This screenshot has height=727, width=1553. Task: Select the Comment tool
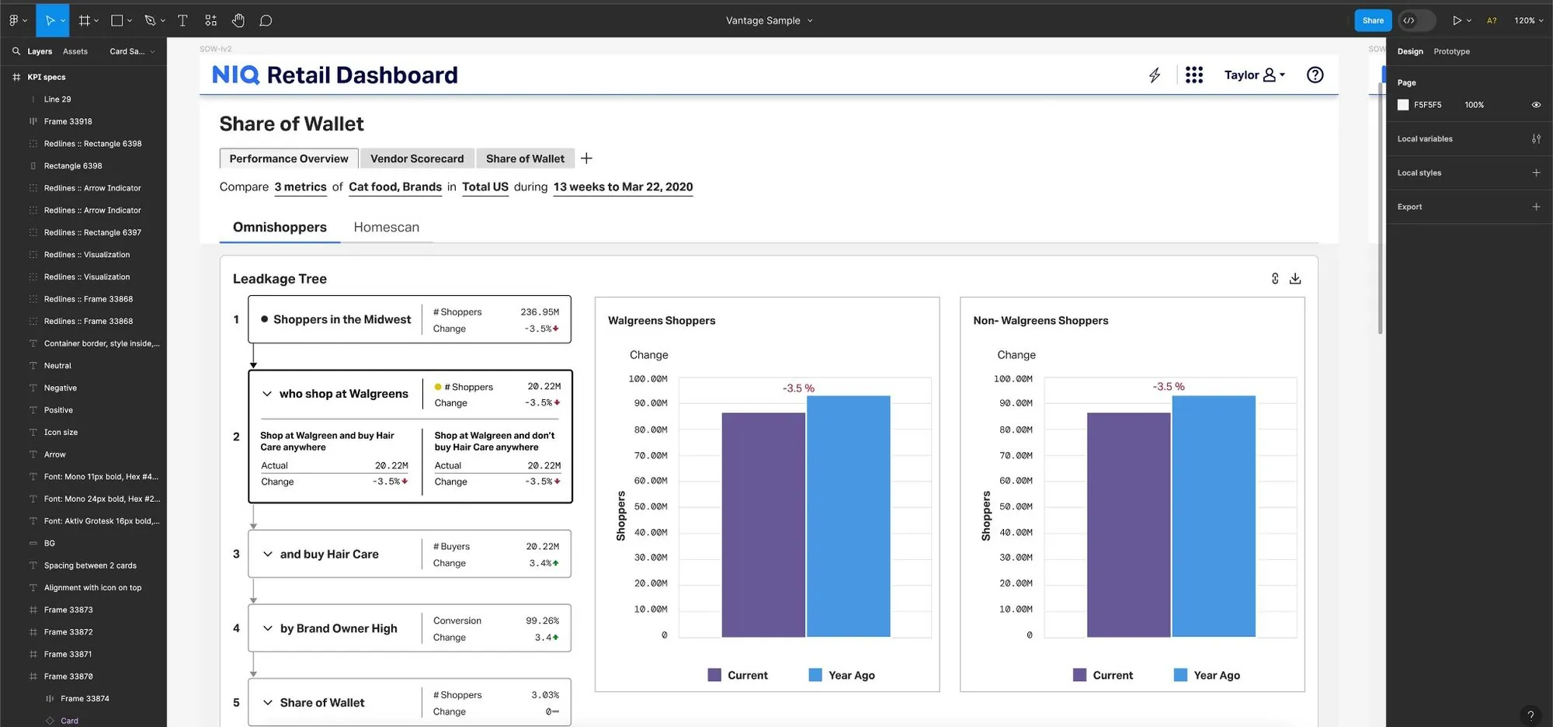click(x=266, y=20)
